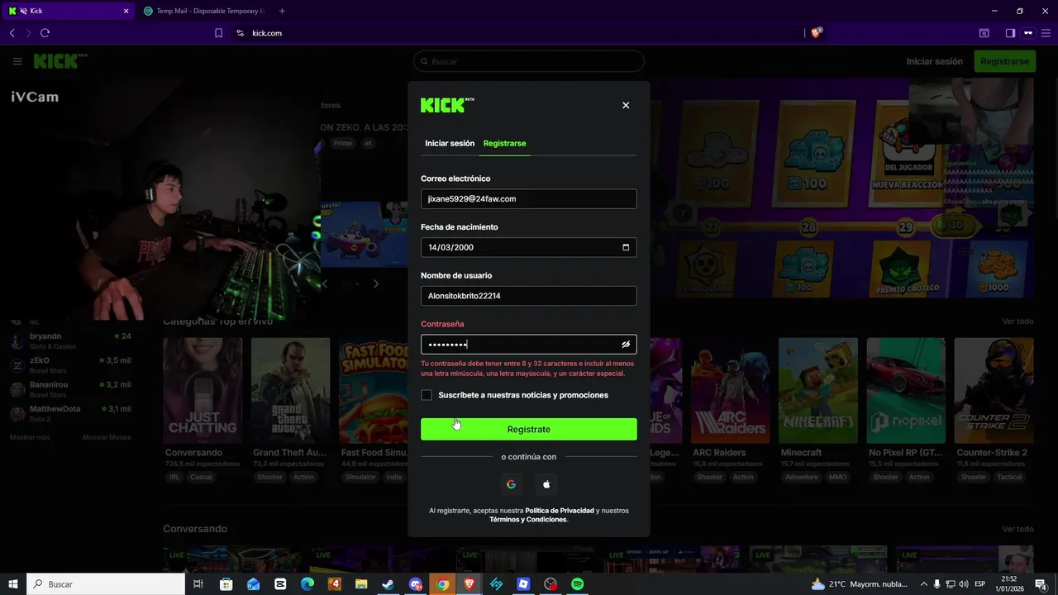The width and height of the screenshot is (1058, 595).
Task: Check Suscríbete a nuestras noticias checkbox
Action: tap(427, 395)
